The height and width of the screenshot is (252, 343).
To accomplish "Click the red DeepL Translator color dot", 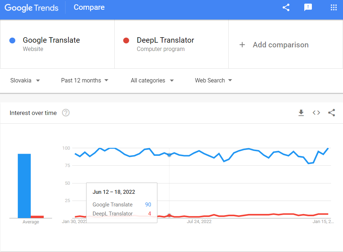I will click(x=126, y=40).
